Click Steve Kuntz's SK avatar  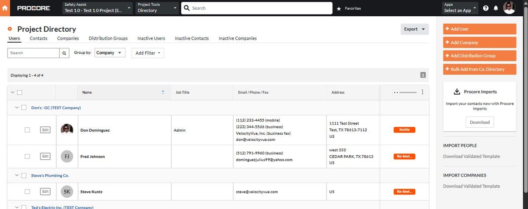(x=67, y=192)
